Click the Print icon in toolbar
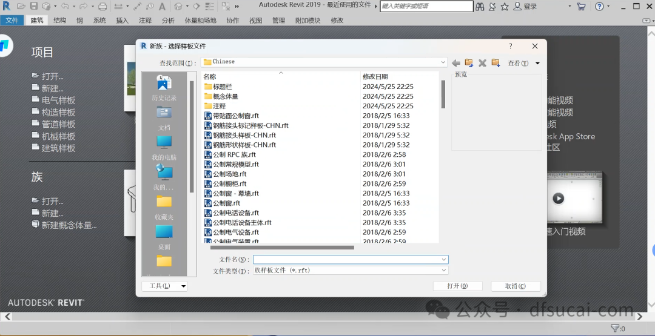This screenshot has height=336, width=655. click(102, 6)
